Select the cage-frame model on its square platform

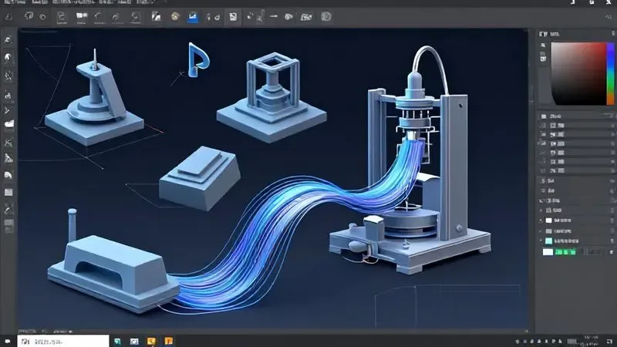(271, 97)
